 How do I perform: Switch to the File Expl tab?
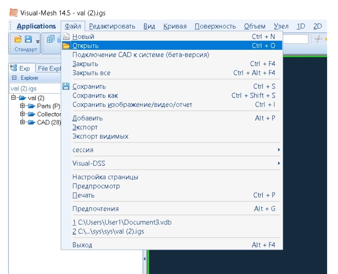[x=48, y=68]
